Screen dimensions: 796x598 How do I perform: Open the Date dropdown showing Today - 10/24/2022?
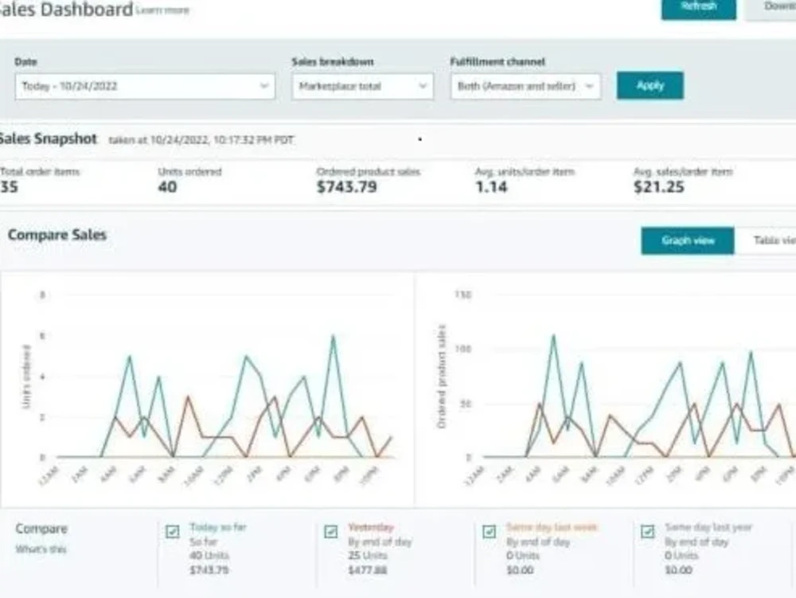coord(145,86)
